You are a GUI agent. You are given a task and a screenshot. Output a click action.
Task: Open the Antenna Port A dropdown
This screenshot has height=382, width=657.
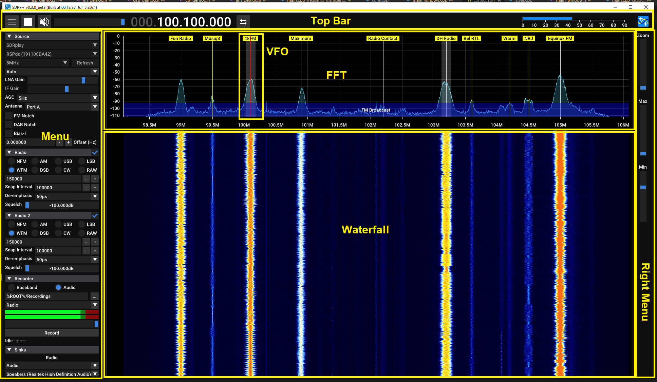tap(62, 107)
